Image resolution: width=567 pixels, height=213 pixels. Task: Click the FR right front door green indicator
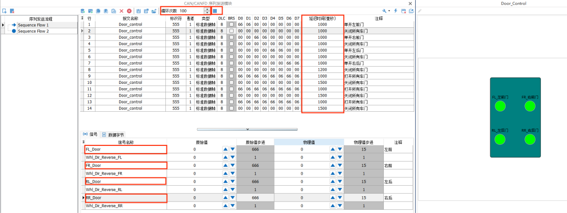coord(530,106)
